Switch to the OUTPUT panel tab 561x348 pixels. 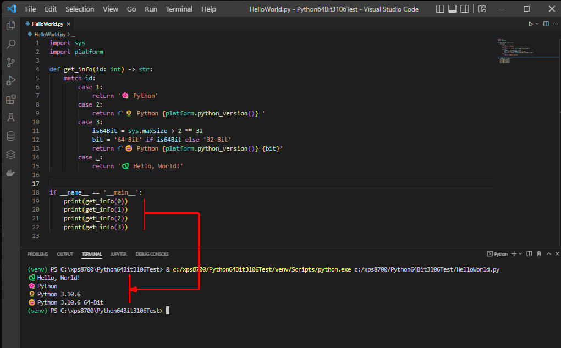coord(65,254)
